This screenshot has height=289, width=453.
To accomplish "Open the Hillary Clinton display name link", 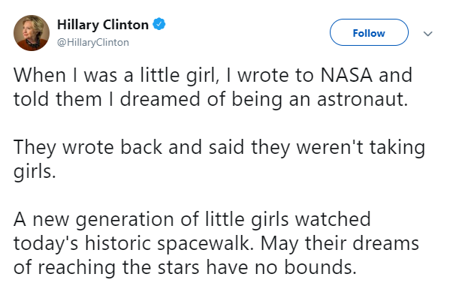I will coord(103,25).
